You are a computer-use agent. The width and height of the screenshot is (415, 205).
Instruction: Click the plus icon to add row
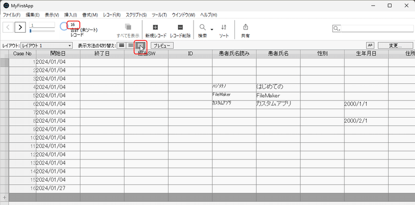(x=4, y=197)
